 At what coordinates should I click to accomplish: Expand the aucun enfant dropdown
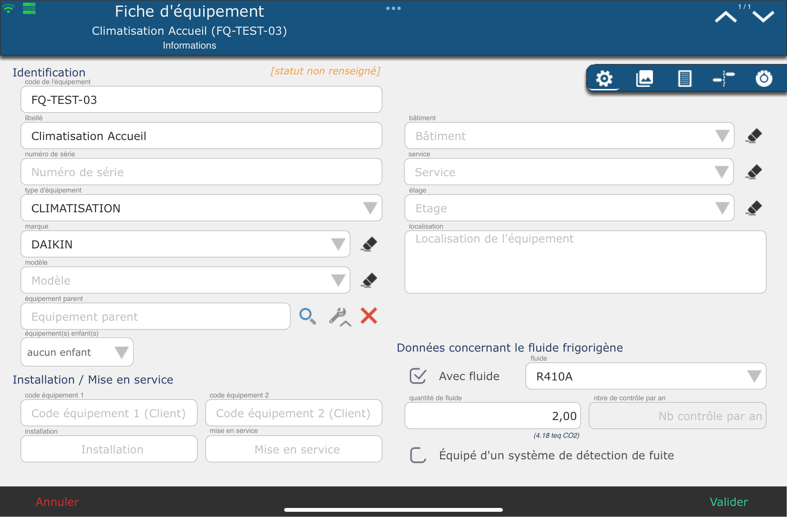pyautogui.click(x=121, y=352)
